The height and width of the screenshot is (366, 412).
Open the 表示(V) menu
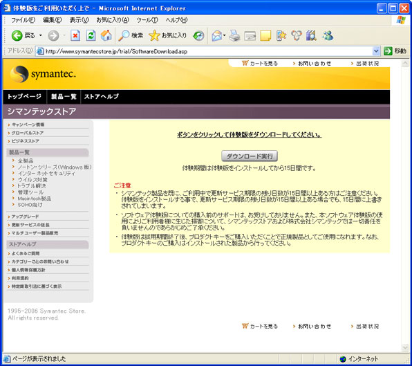coord(79,20)
